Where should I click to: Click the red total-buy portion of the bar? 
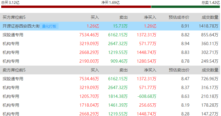pos(76,7)
